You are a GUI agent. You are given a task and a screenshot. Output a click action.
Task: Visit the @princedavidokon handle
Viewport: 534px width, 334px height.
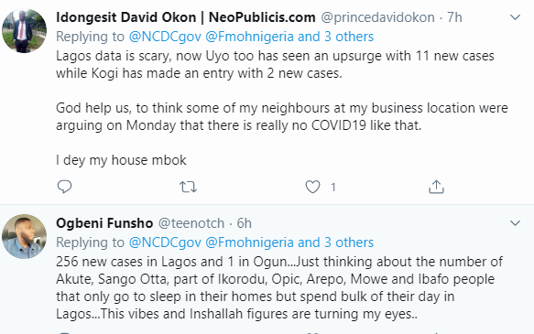pos(377,17)
